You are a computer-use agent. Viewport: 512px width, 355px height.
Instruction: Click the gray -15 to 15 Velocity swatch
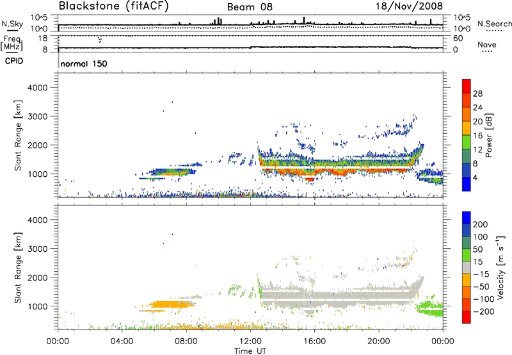pyautogui.click(x=467, y=267)
